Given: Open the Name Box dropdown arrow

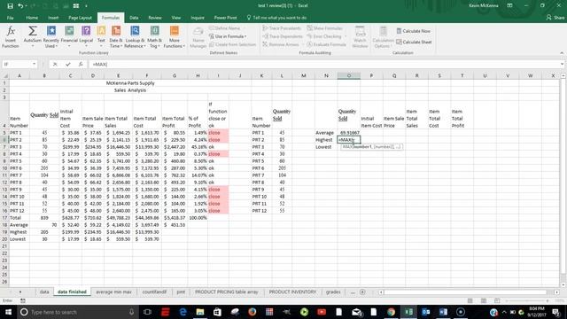Looking at the screenshot, I should click(x=35, y=65).
